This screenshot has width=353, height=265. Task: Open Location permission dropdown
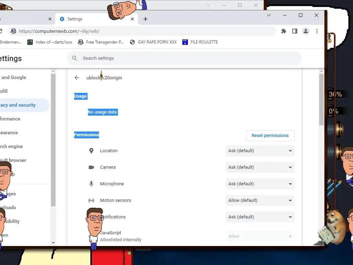click(260, 151)
